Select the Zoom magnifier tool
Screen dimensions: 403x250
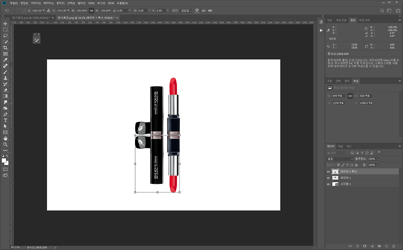[5, 144]
